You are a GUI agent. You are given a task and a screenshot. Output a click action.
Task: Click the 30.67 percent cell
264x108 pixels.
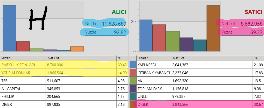tap(258, 105)
